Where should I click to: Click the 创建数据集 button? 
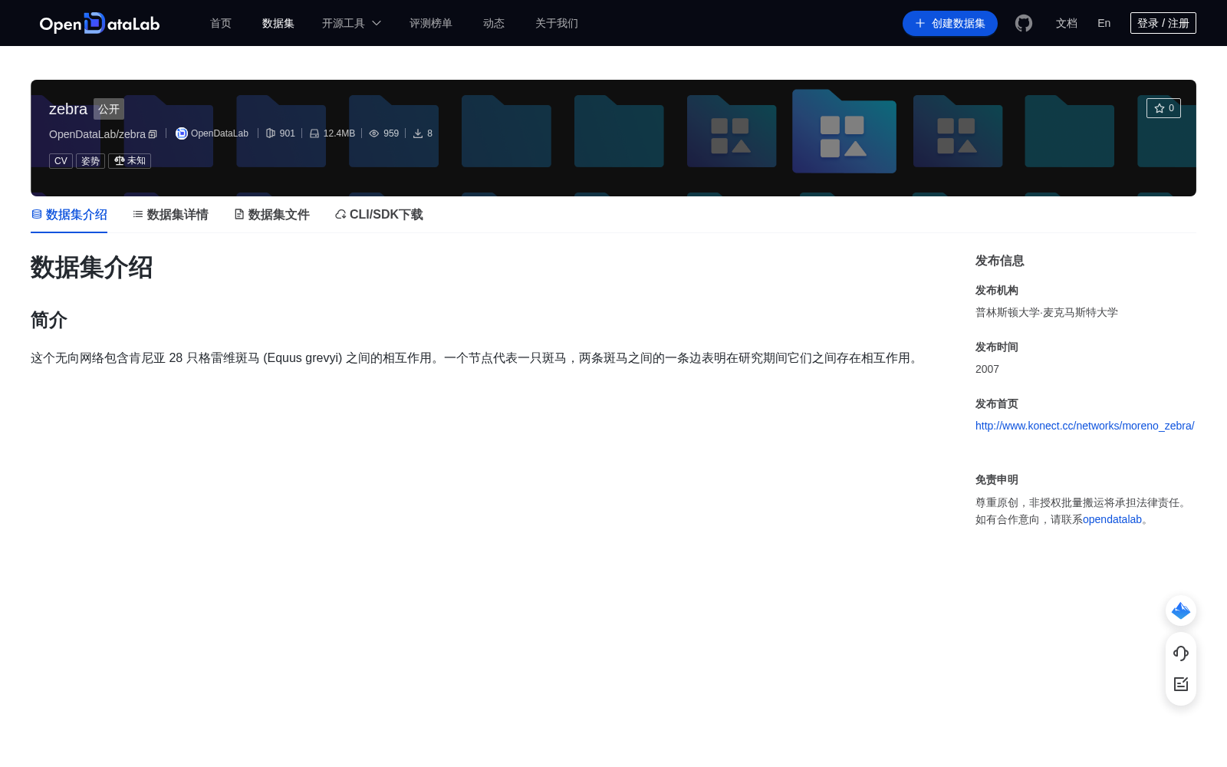949,23
